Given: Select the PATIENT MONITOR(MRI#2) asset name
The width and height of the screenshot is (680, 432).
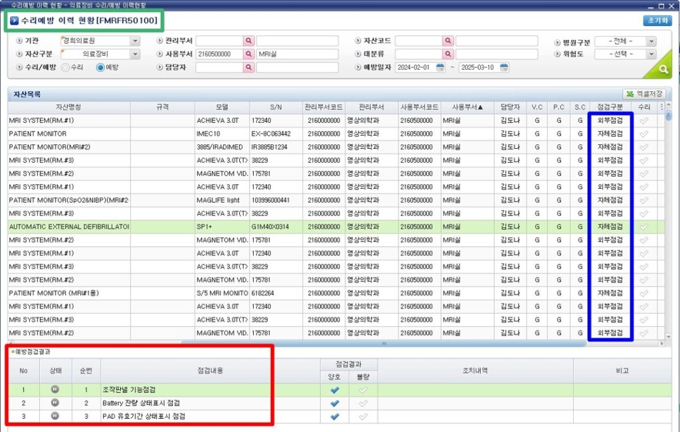Looking at the screenshot, I should pyautogui.click(x=49, y=147).
